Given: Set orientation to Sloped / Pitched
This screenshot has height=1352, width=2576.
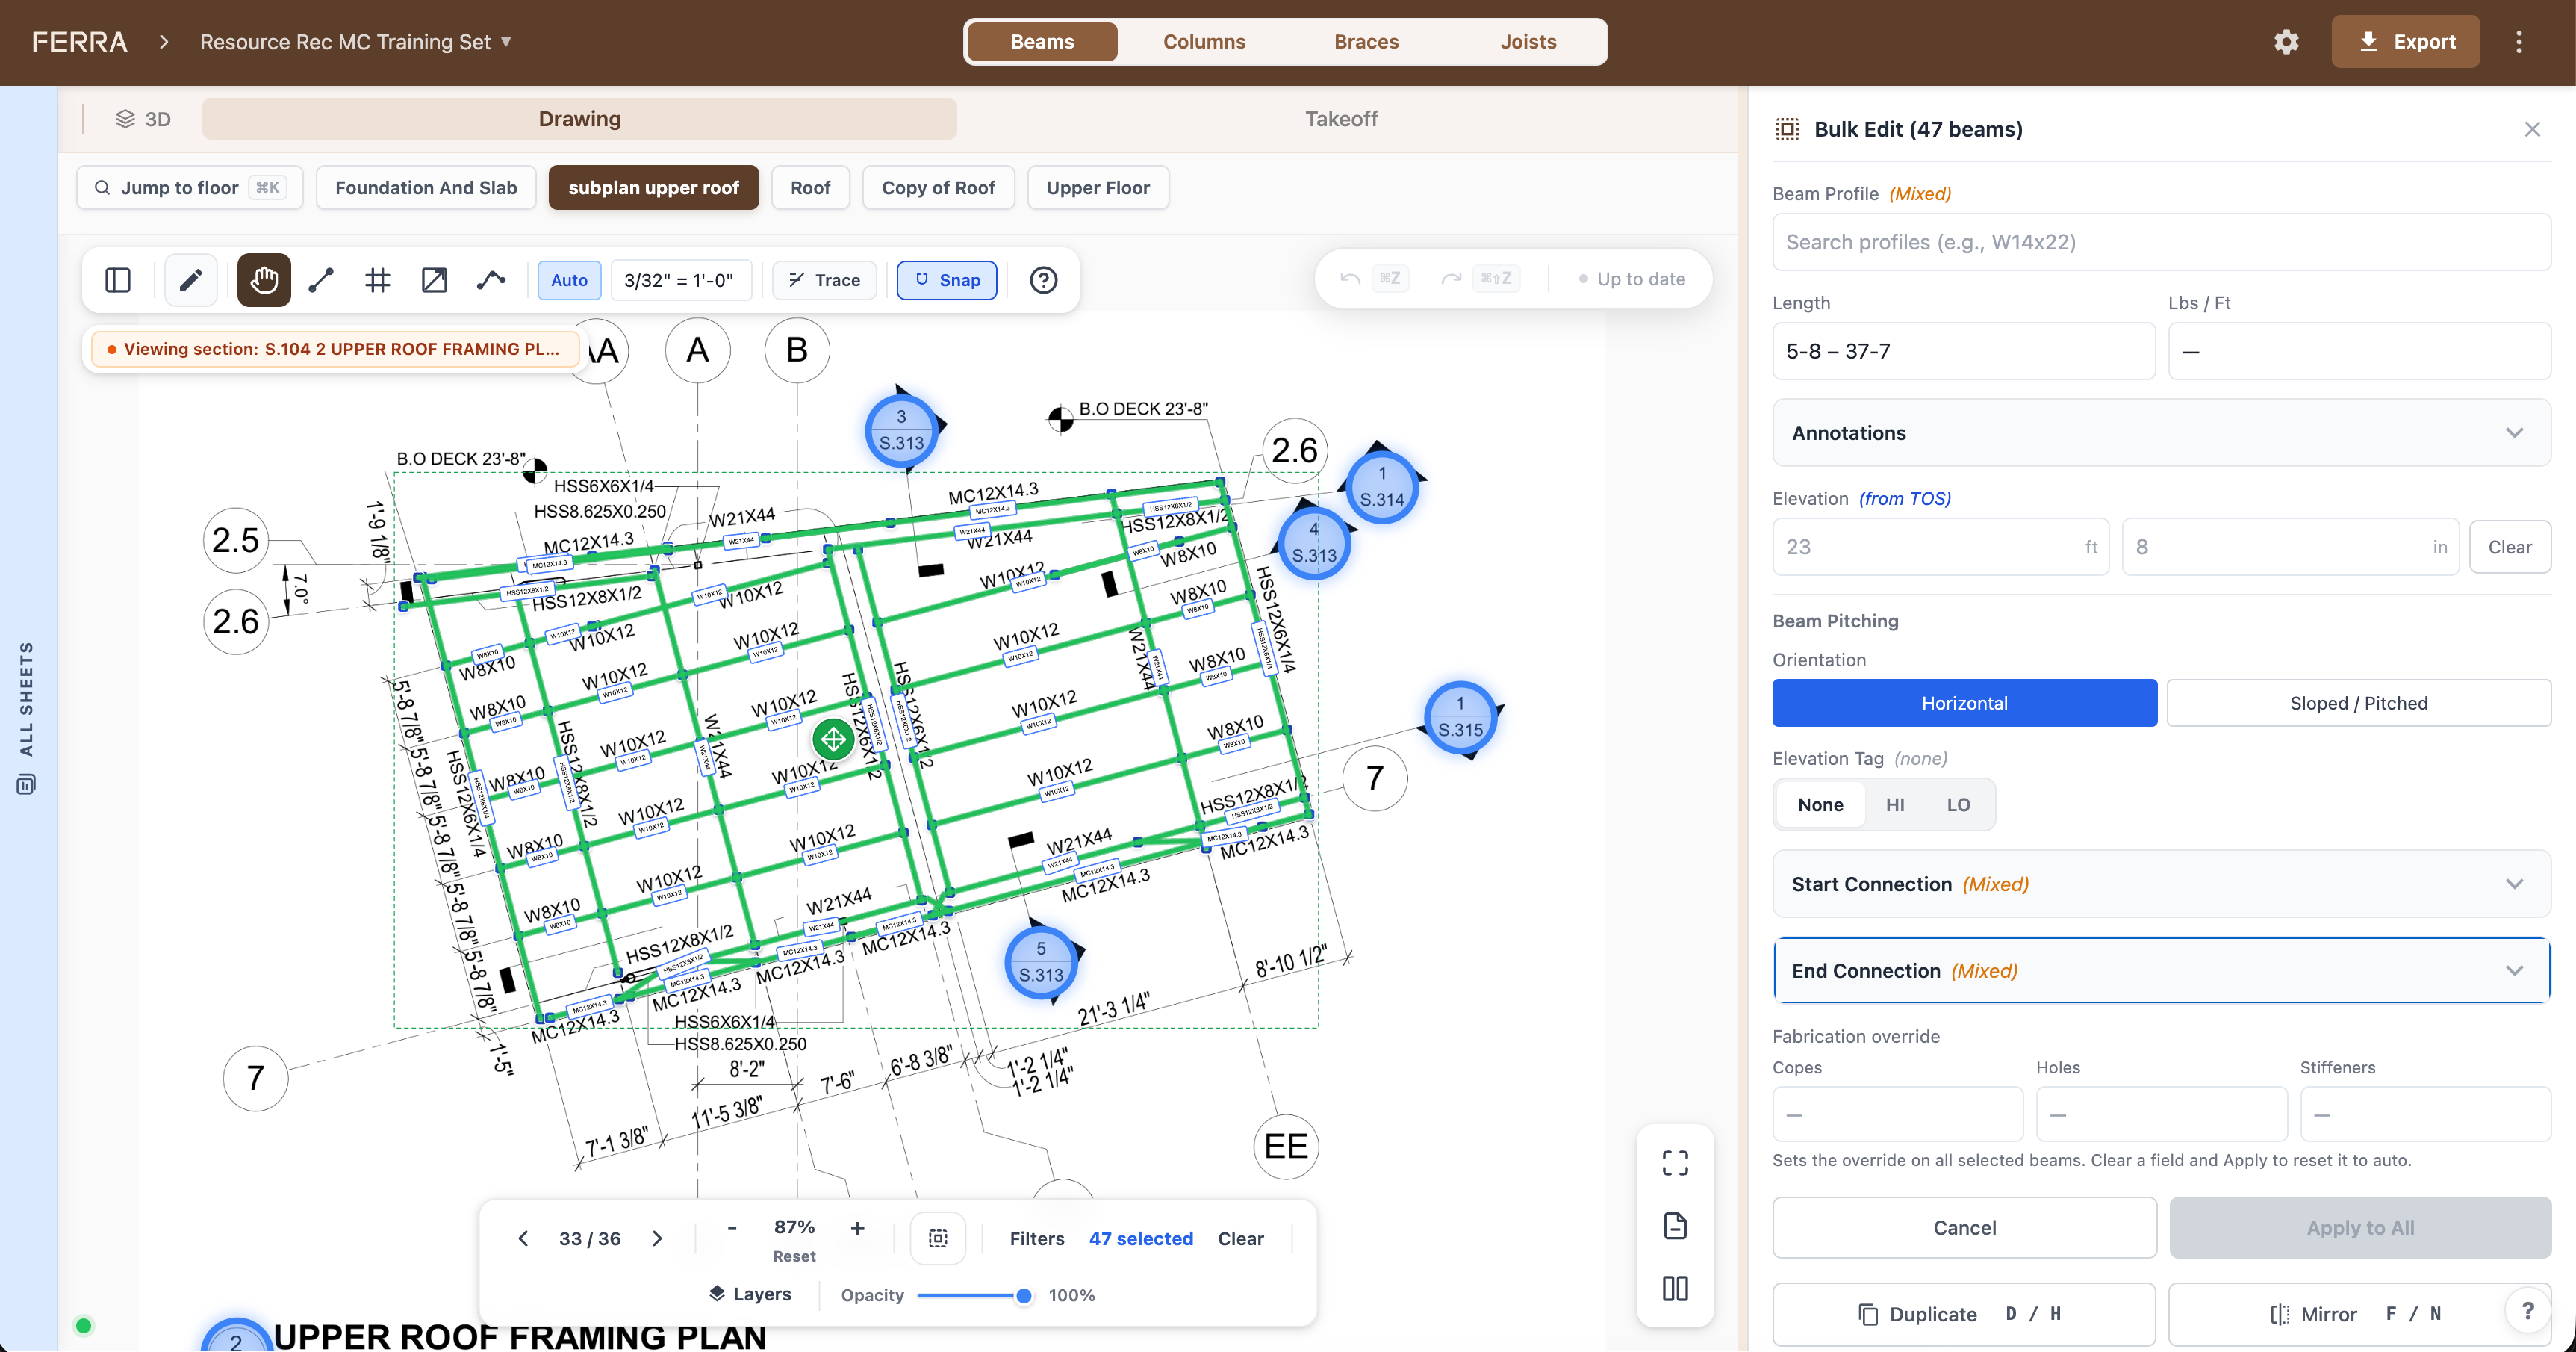Looking at the screenshot, I should coord(2358,704).
